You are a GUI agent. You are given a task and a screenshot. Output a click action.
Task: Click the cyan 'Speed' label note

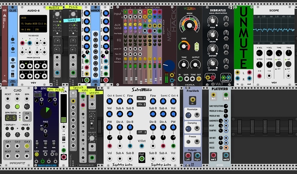(x=72, y=20)
